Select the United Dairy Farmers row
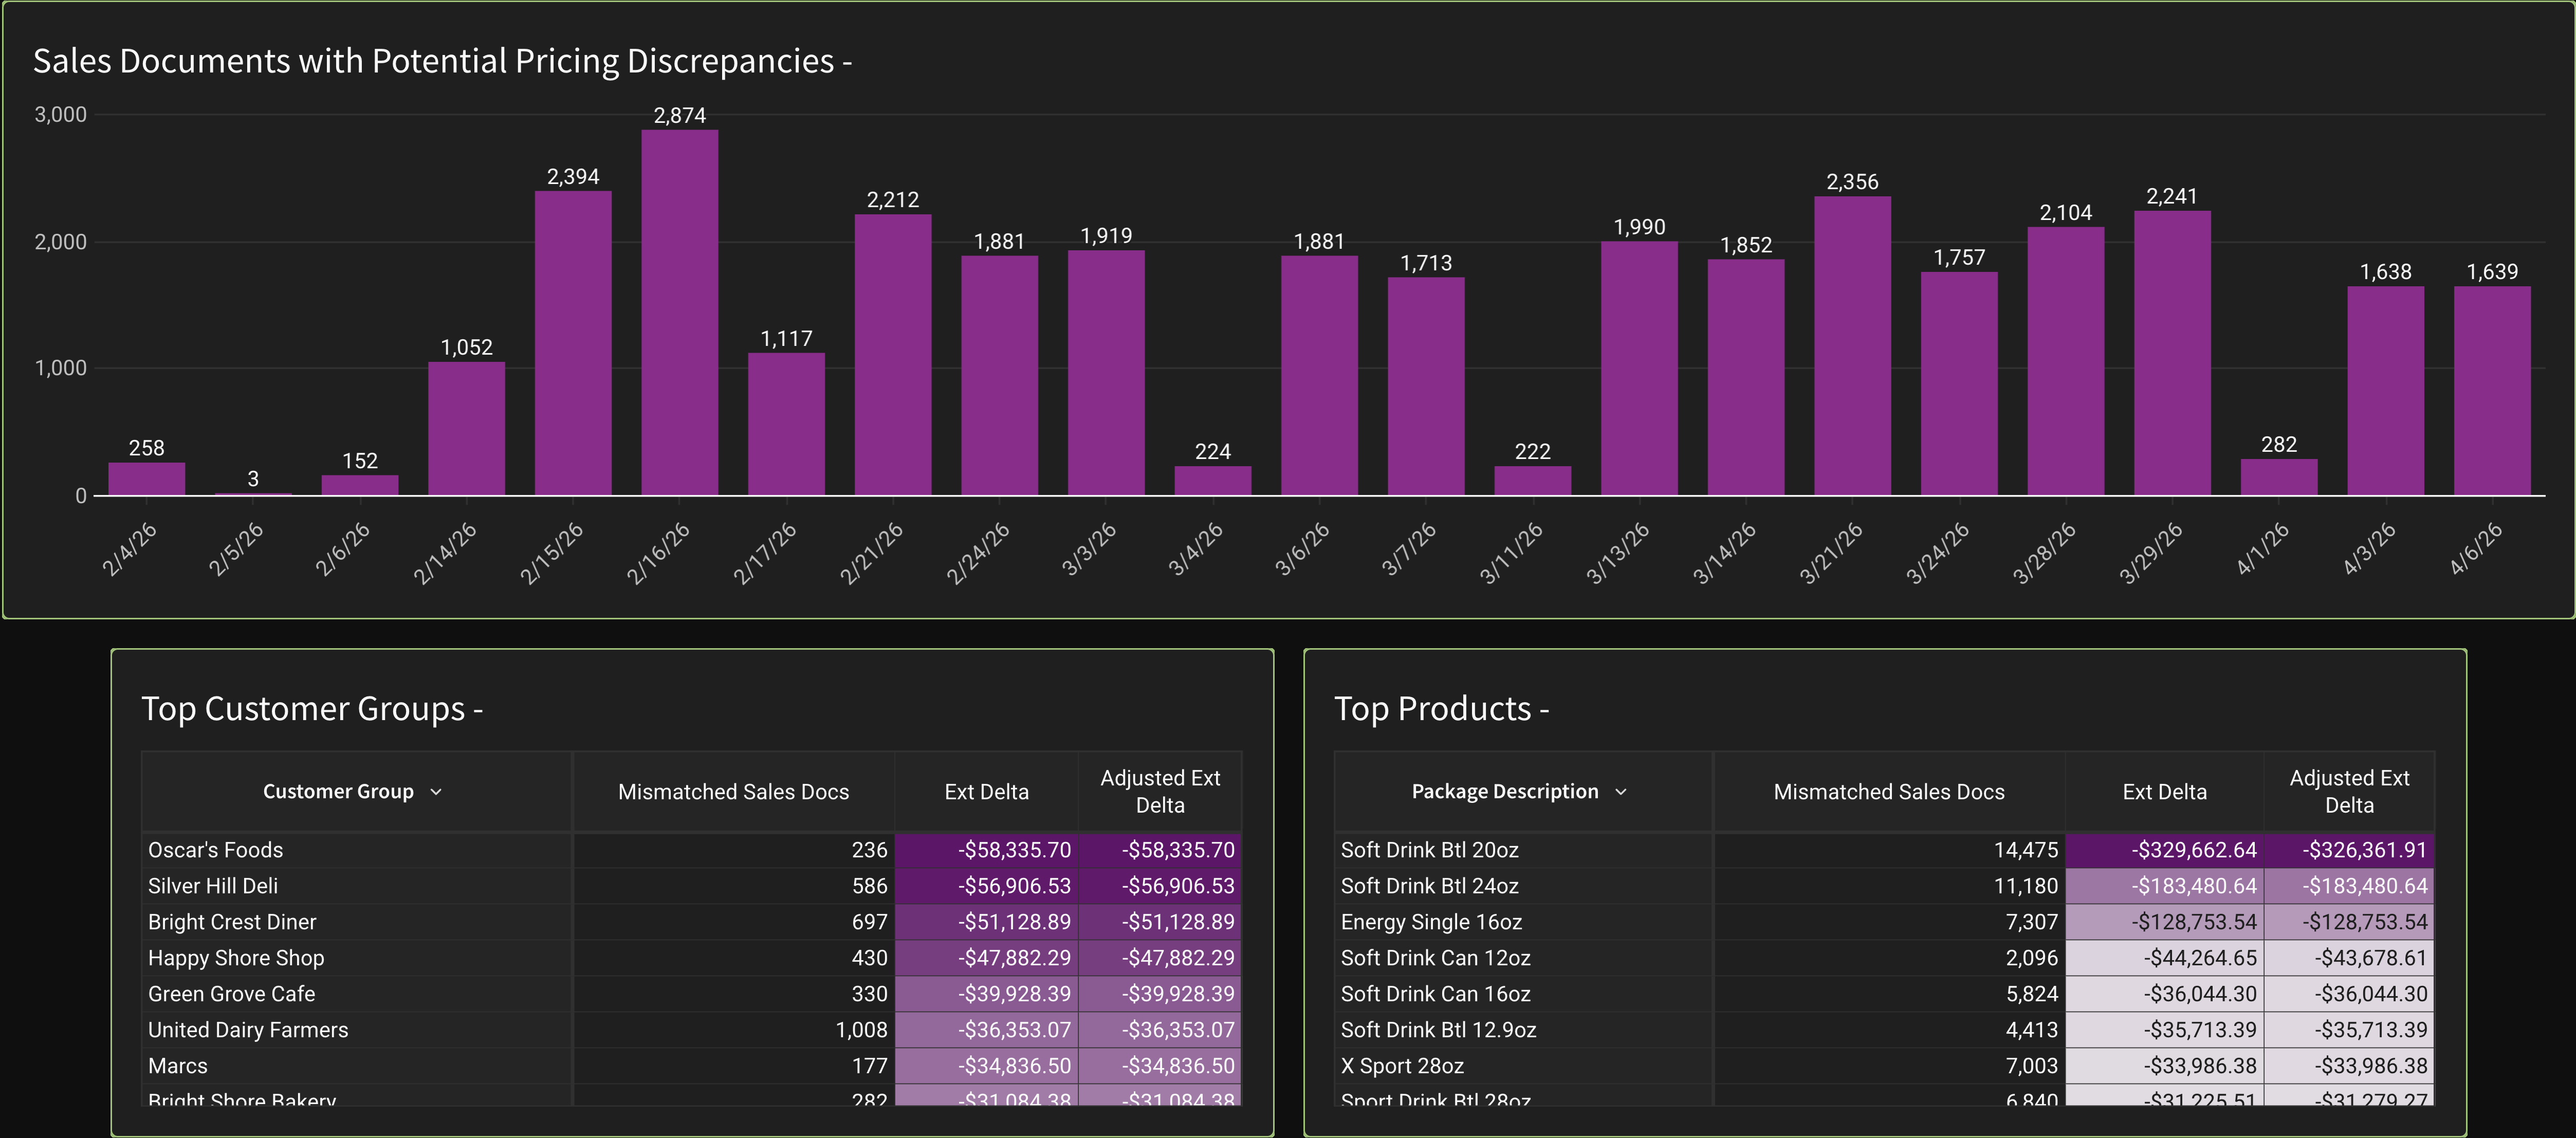 (248, 1030)
